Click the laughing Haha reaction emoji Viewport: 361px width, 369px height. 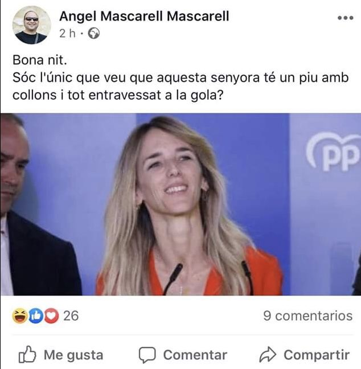(20, 315)
